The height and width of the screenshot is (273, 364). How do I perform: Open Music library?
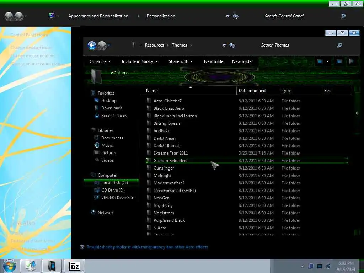pyautogui.click(x=107, y=145)
